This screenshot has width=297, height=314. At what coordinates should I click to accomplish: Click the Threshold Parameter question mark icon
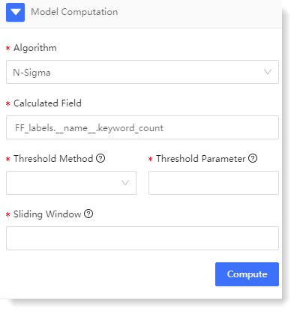pyautogui.click(x=253, y=158)
